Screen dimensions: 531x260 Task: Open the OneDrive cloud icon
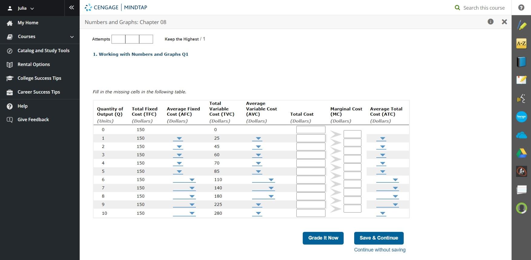pyautogui.click(x=521, y=135)
